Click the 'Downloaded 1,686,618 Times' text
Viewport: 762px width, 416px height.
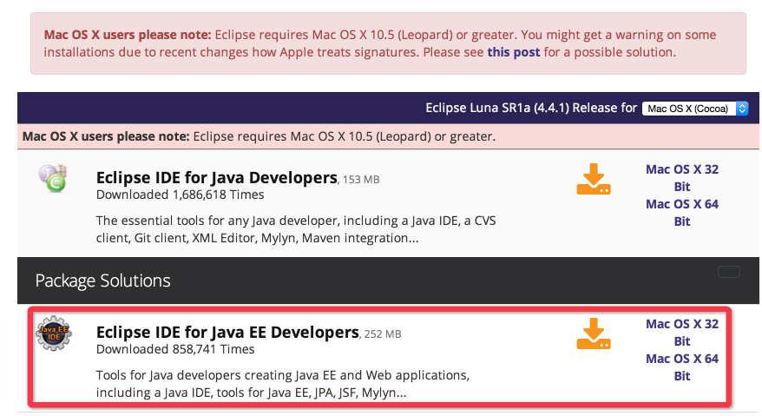(x=181, y=195)
